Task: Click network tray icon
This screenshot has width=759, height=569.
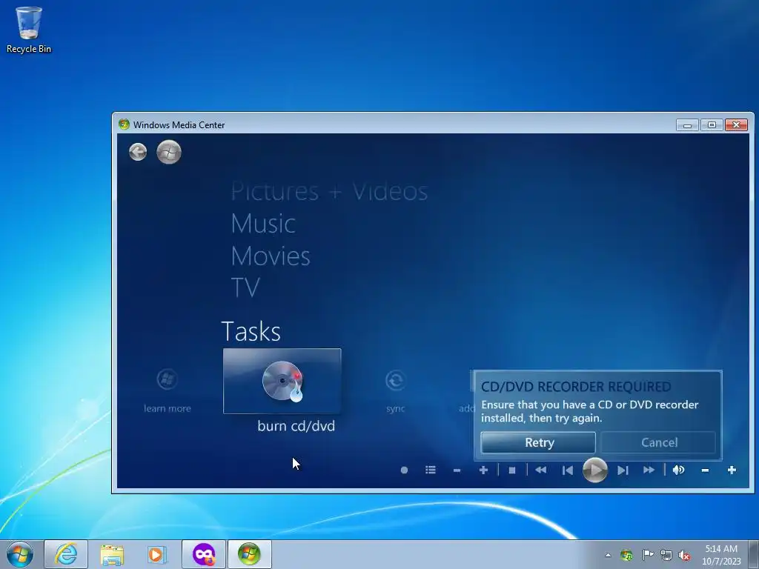Action: pos(666,555)
